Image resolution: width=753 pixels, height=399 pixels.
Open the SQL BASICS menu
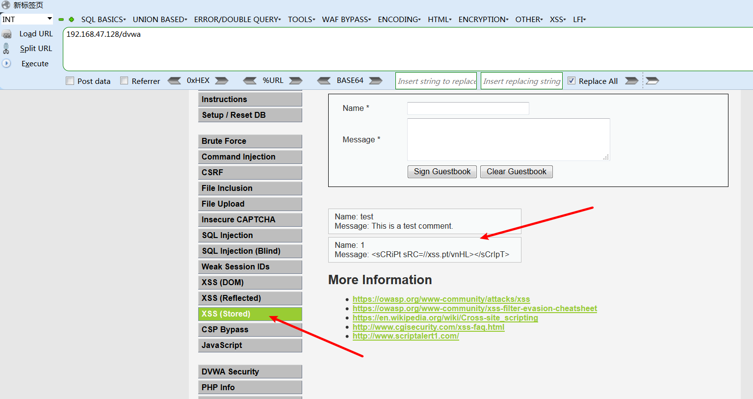pos(104,20)
